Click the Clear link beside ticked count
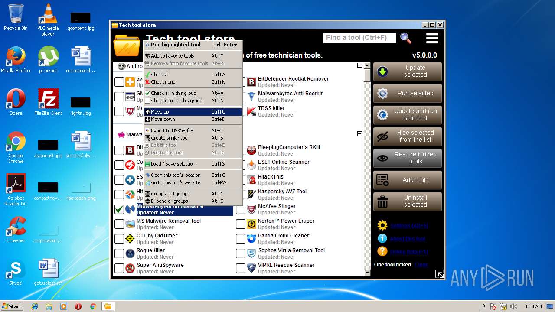The height and width of the screenshot is (312, 555). pos(421,265)
